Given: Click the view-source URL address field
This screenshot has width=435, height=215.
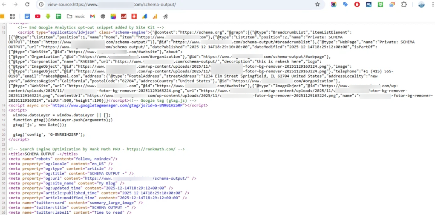Looking at the screenshot, I should (178, 4).
